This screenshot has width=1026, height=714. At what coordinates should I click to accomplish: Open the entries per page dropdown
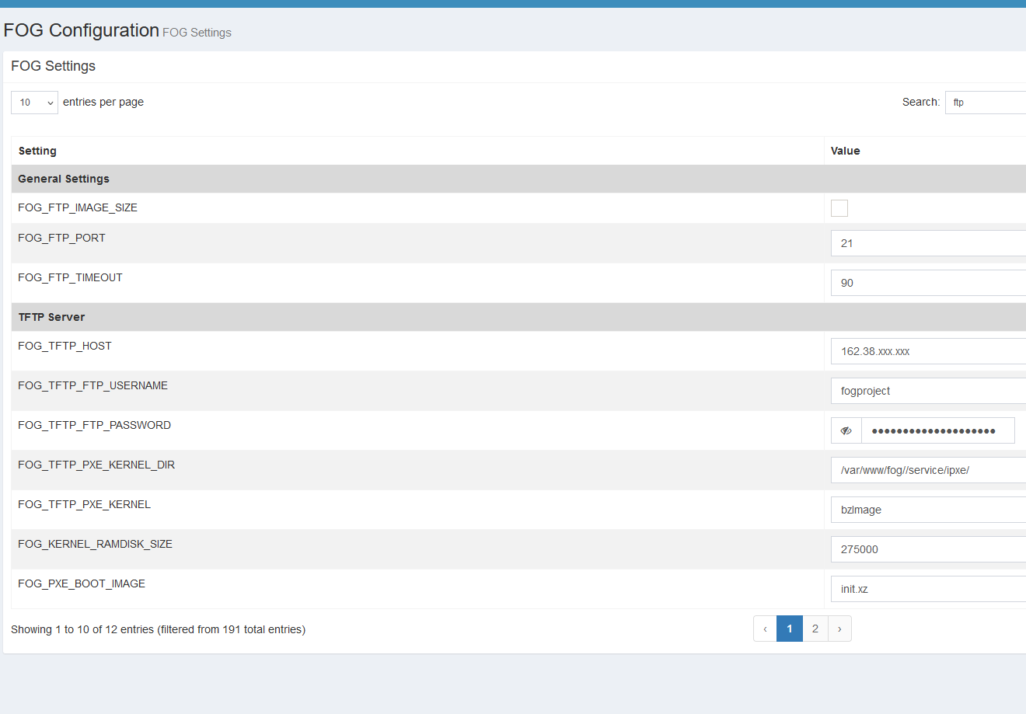(34, 103)
